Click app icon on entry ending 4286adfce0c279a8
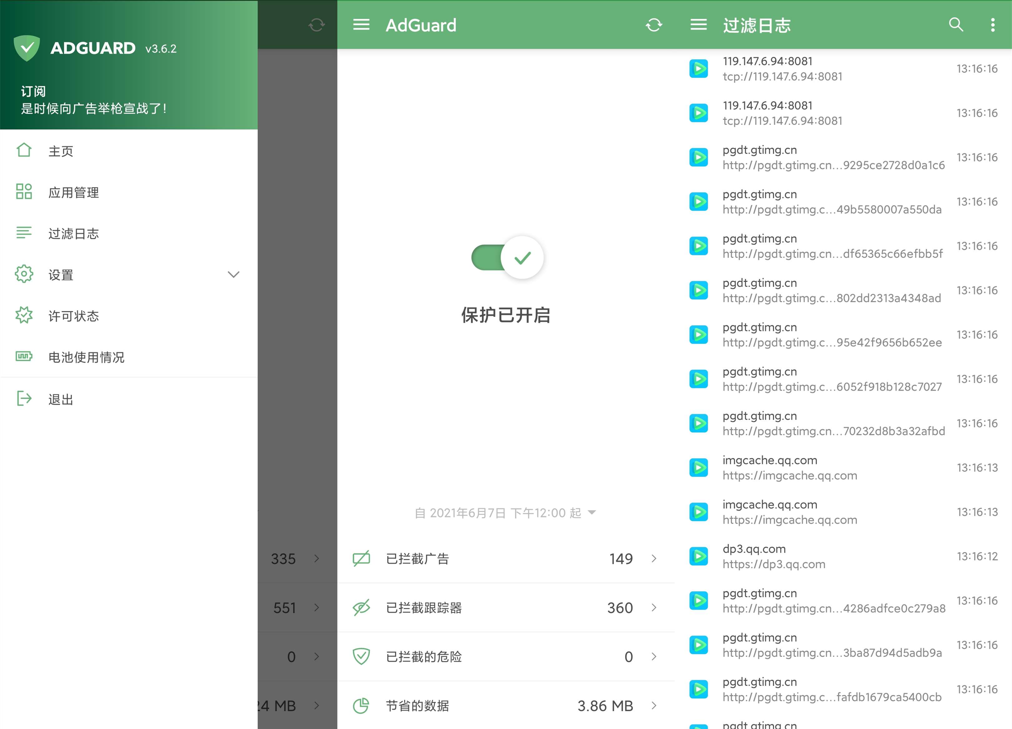 point(698,600)
